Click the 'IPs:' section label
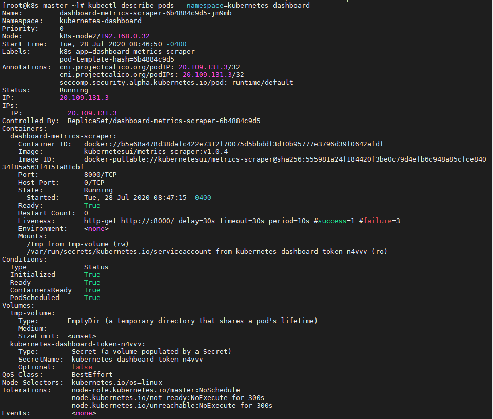Screen dimensions: 493x419 (10, 106)
